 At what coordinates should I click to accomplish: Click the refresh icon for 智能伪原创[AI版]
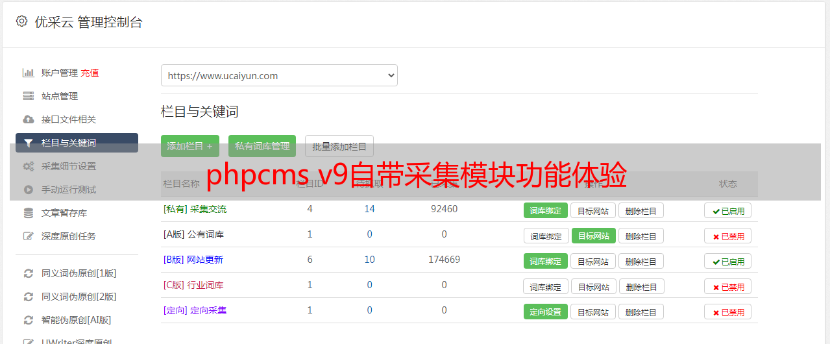point(28,320)
